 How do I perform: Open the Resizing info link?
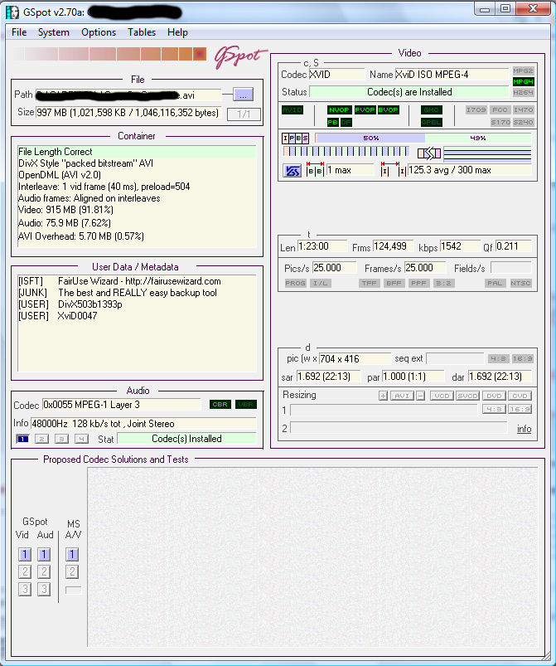(x=525, y=429)
